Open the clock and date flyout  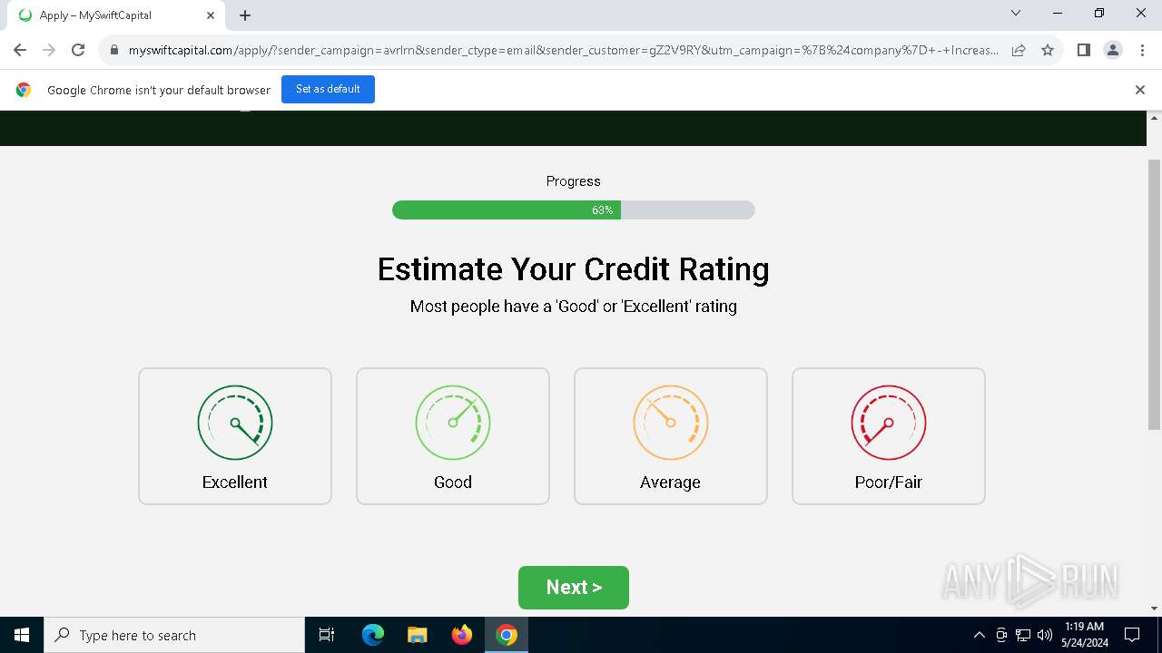[1085, 635]
